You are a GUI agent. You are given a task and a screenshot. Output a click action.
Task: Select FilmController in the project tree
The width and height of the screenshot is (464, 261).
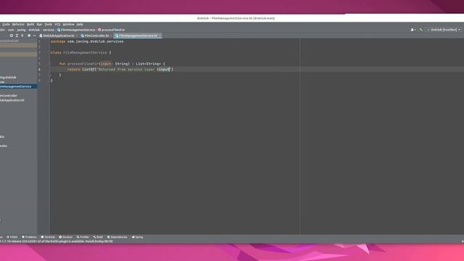click(9, 96)
